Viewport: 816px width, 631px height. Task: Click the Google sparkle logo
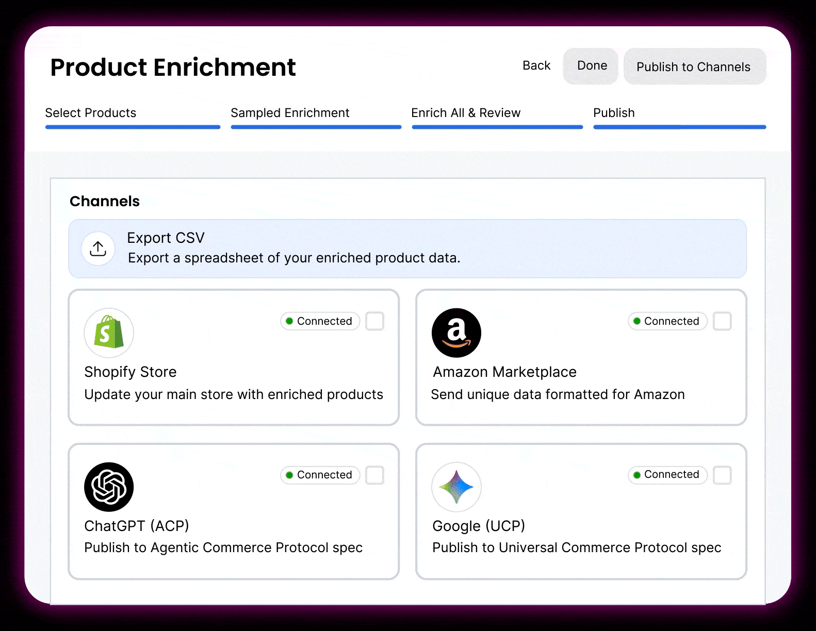pyautogui.click(x=456, y=487)
